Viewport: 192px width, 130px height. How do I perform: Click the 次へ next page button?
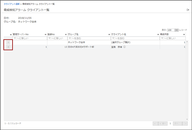tap(177, 123)
